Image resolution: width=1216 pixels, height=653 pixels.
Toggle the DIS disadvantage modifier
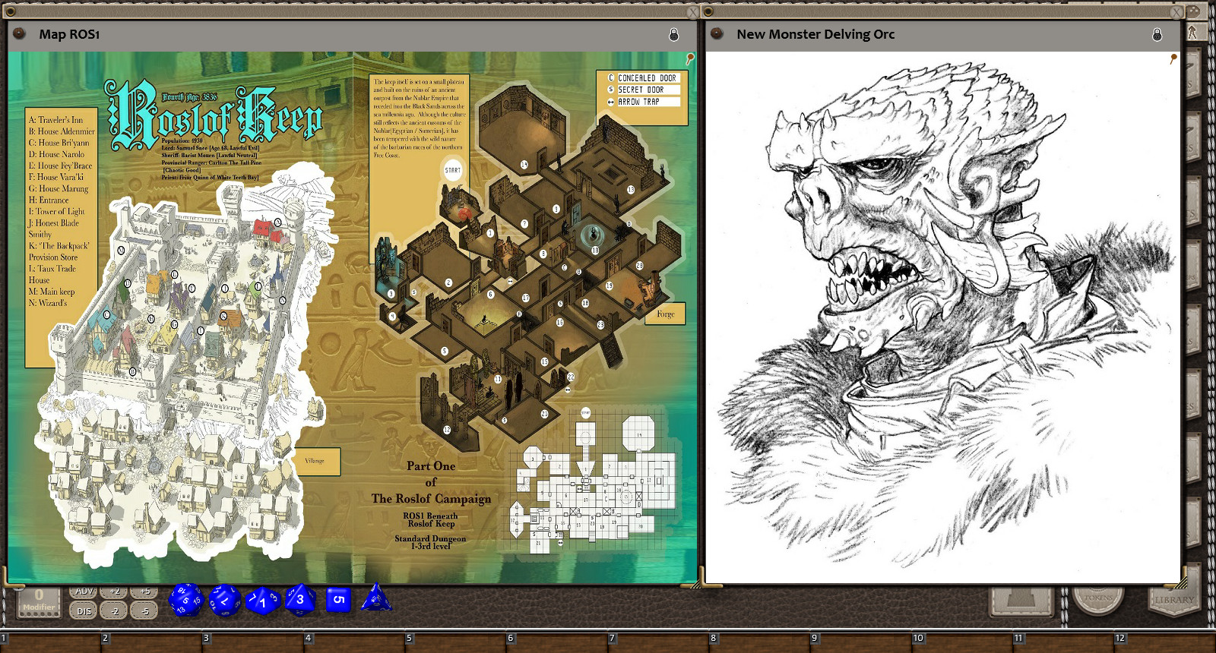[84, 610]
